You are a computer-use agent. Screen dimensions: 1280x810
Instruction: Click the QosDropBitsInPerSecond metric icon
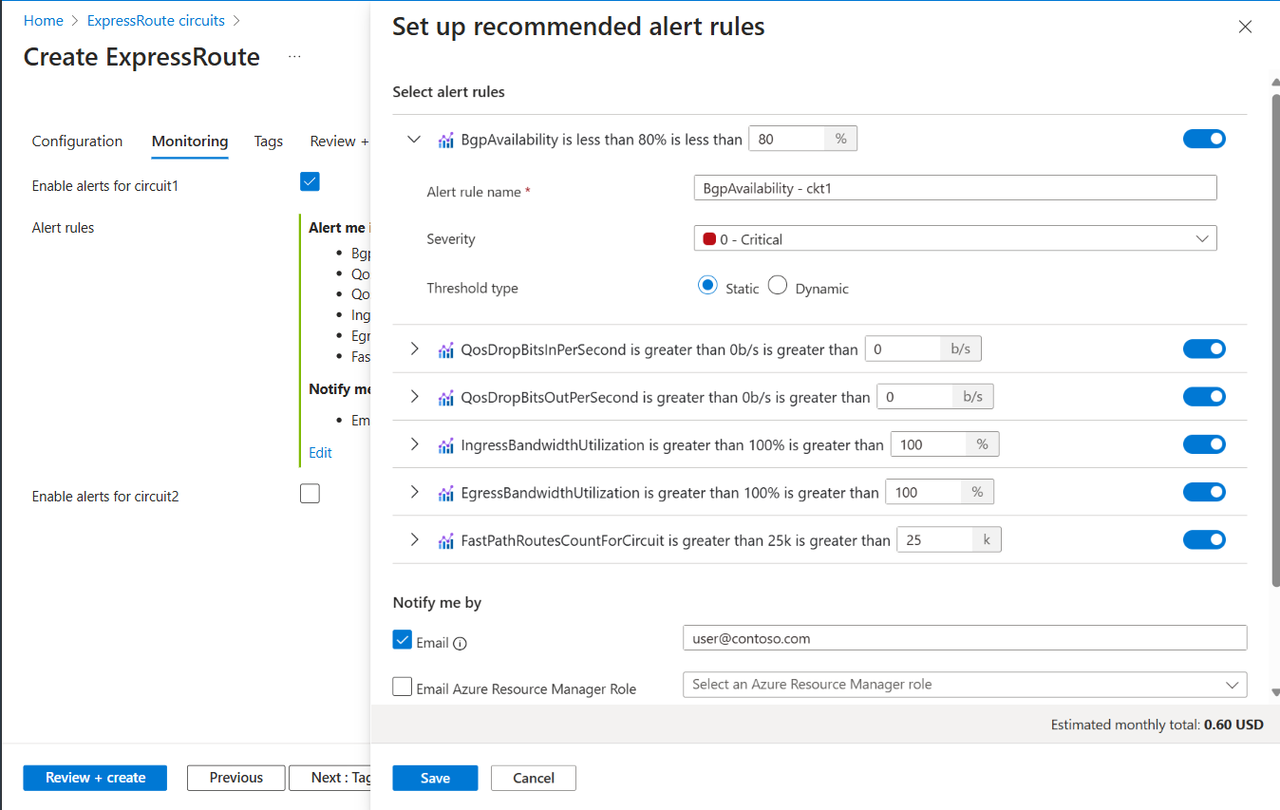click(446, 348)
